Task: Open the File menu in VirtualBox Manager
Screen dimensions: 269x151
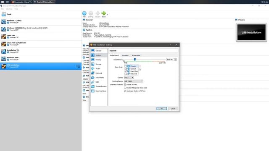Action: point(3,9)
